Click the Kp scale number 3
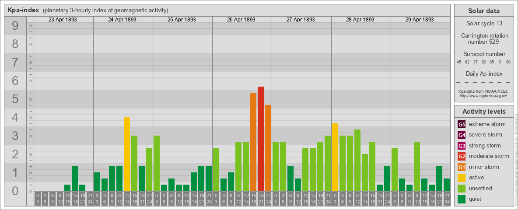The width and height of the screenshot is (518, 210). pos(15,136)
